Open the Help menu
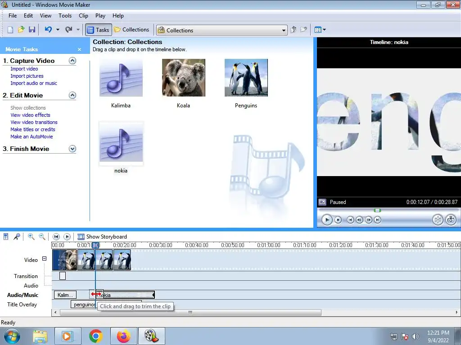 [118, 16]
